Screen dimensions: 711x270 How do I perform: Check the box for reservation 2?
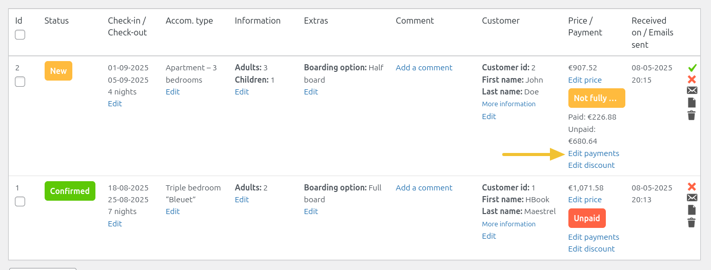[x=20, y=82]
